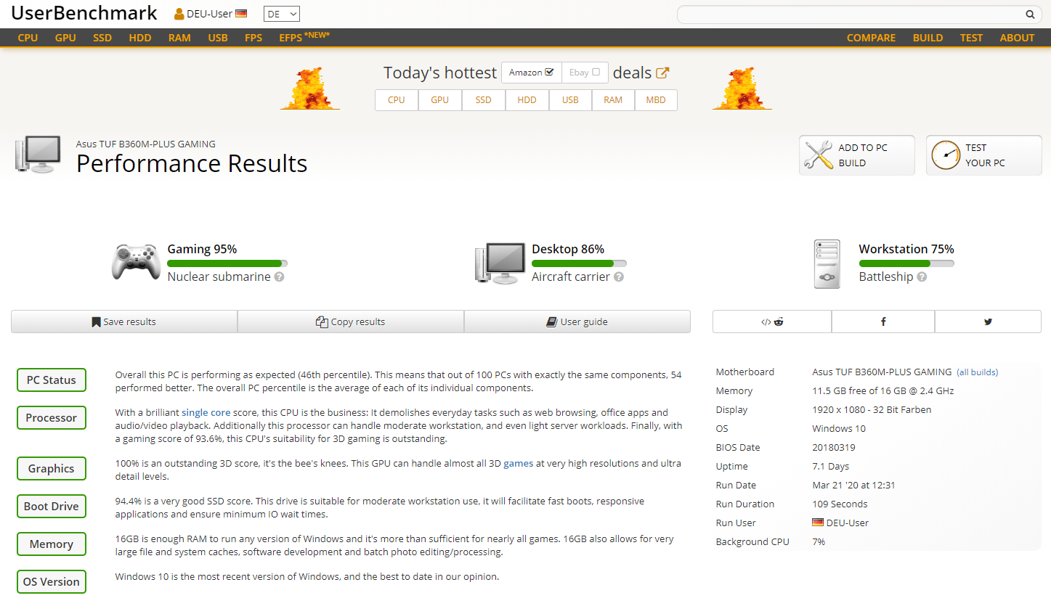Open the HDD menu in nav bar

coord(140,38)
